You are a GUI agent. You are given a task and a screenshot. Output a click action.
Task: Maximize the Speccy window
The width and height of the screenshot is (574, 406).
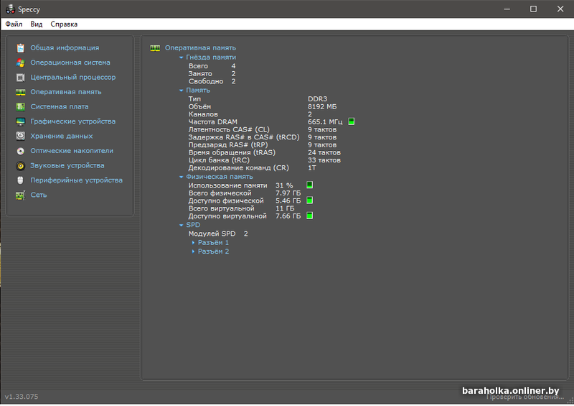point(533,9)
